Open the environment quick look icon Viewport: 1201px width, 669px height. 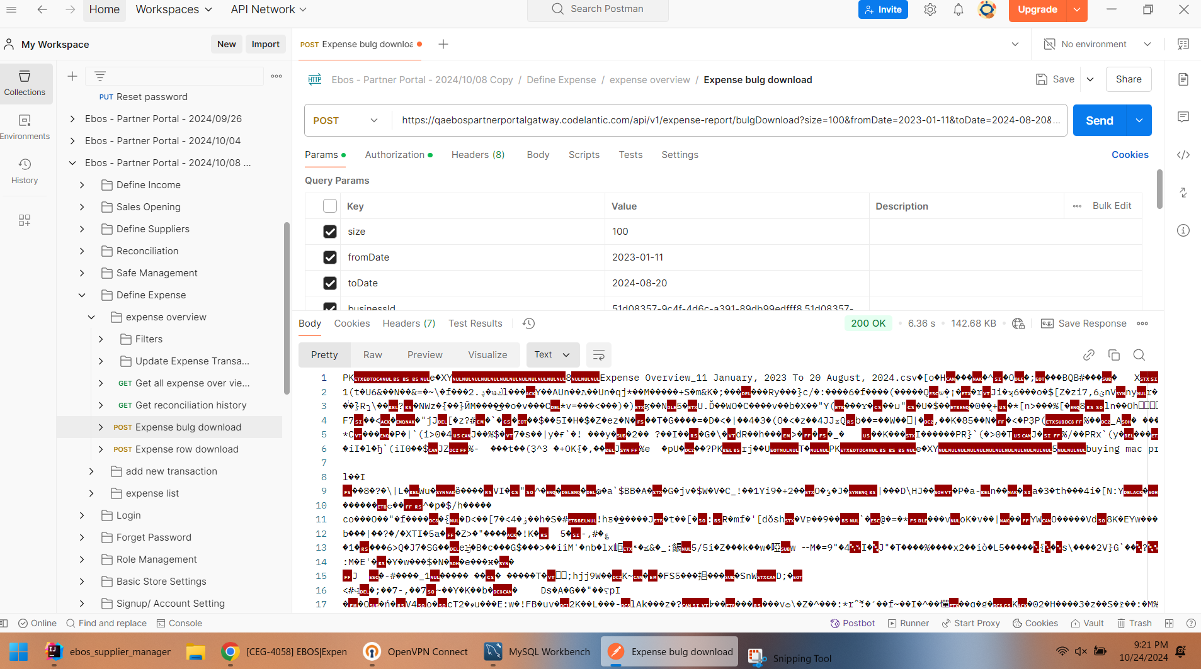(x=1183, y=44)
